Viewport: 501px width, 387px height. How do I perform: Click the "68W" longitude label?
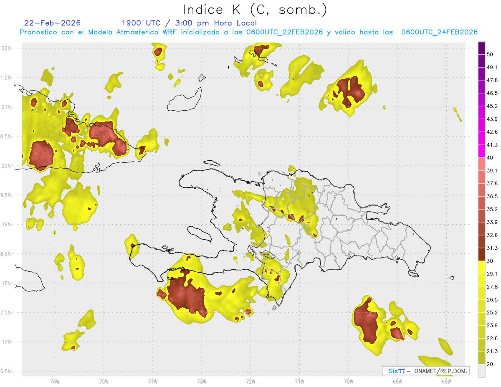tap(446, 381)
